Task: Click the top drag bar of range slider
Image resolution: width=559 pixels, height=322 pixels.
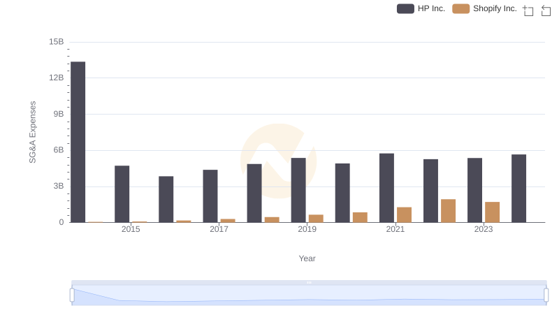Action: click(309, 282)
